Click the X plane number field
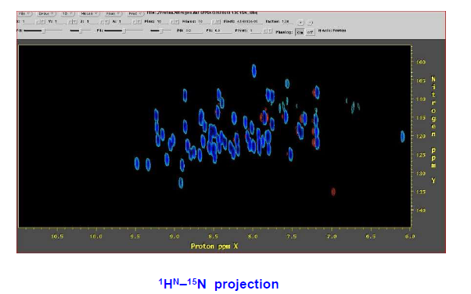This screenshot has height=294, width=471. pos(28,22)
